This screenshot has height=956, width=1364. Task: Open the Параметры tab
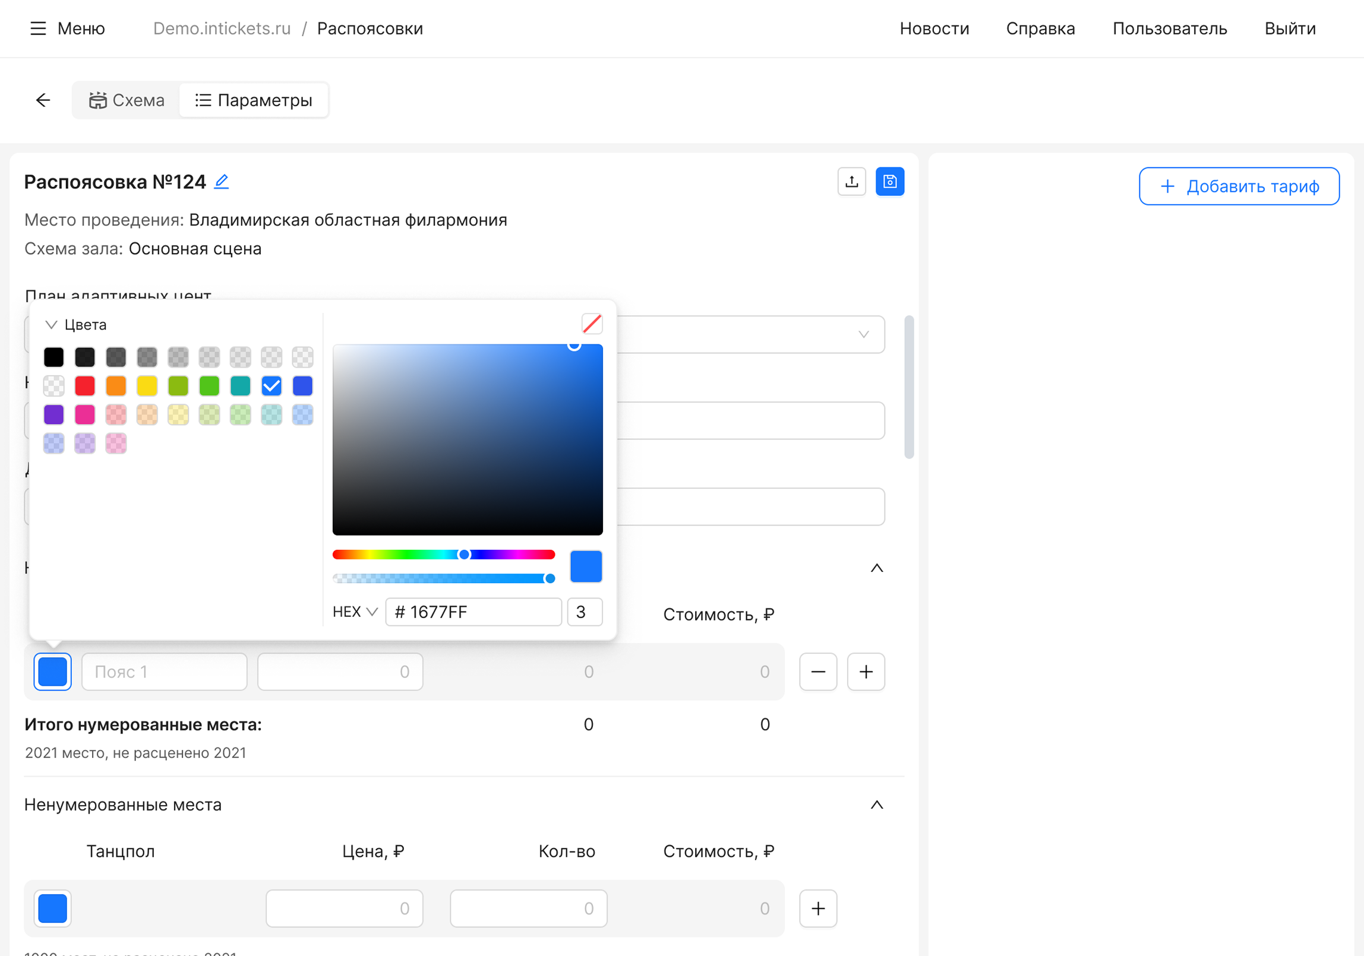tap(254, 100)
